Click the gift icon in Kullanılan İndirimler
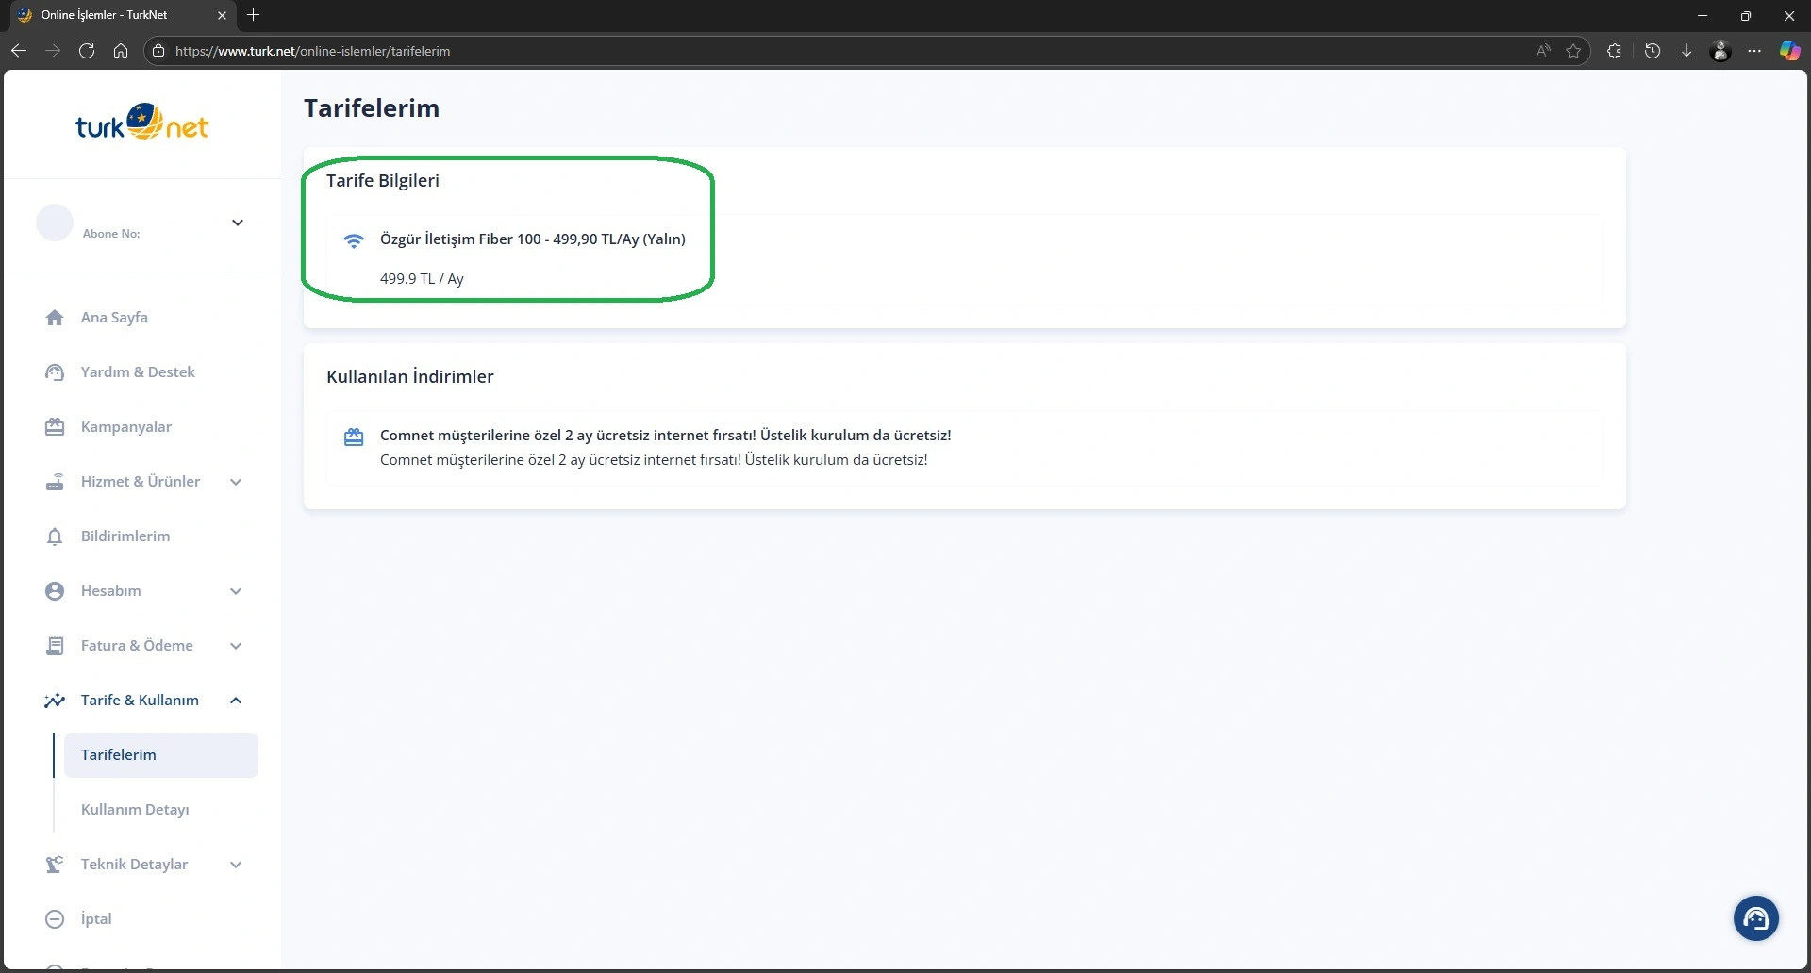 point(354,437)
